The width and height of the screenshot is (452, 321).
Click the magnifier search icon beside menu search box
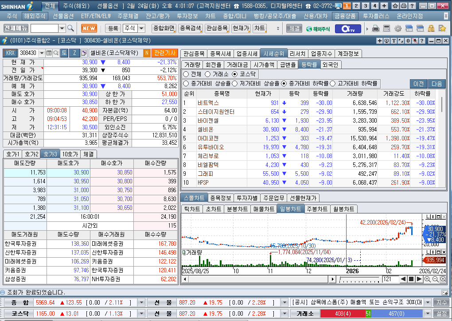[x=70, y=28]
